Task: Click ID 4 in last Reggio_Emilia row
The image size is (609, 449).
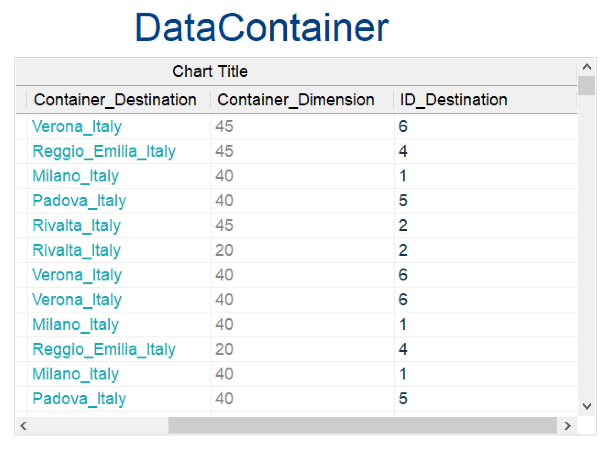Action: click(403, 349)
